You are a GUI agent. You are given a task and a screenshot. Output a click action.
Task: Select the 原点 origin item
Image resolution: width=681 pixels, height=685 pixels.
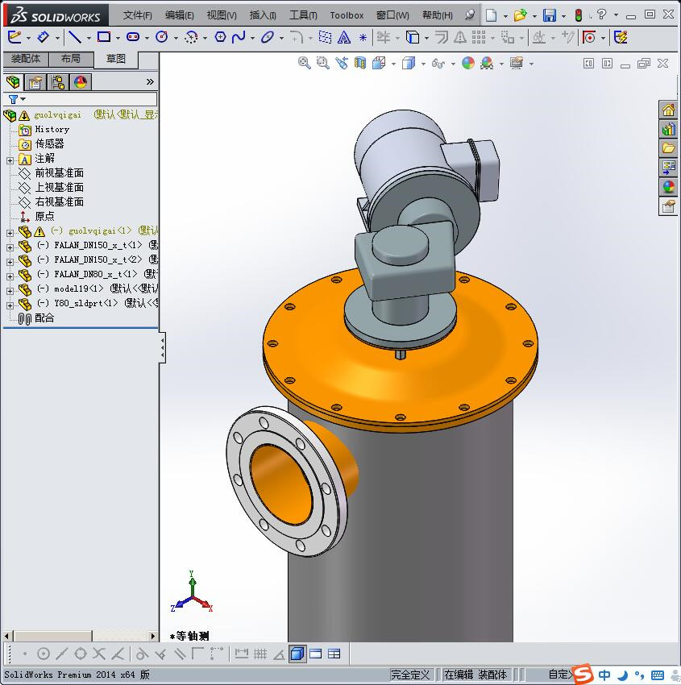coord(44,216)
